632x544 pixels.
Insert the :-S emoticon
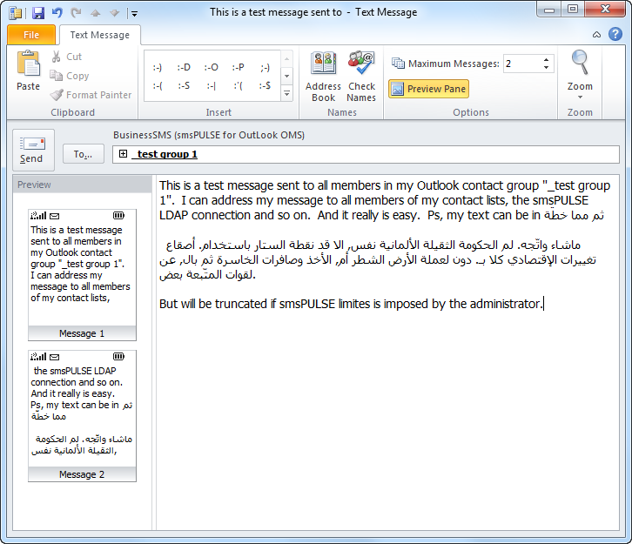click(184, 86)
